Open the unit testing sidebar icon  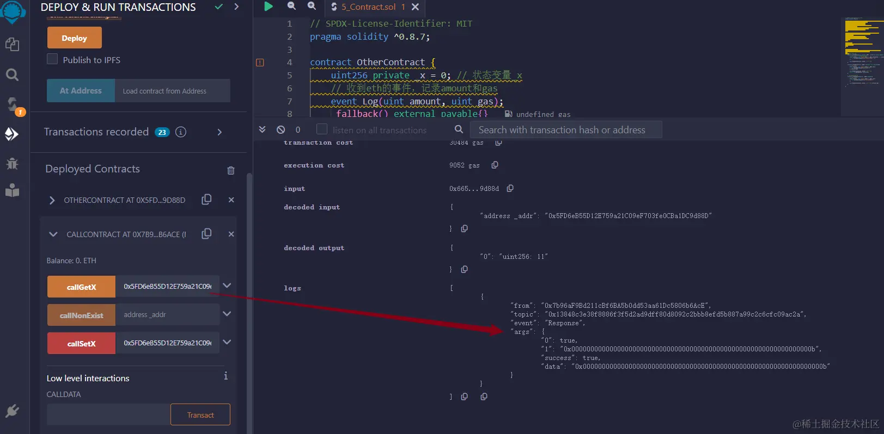tap(12, 190)
